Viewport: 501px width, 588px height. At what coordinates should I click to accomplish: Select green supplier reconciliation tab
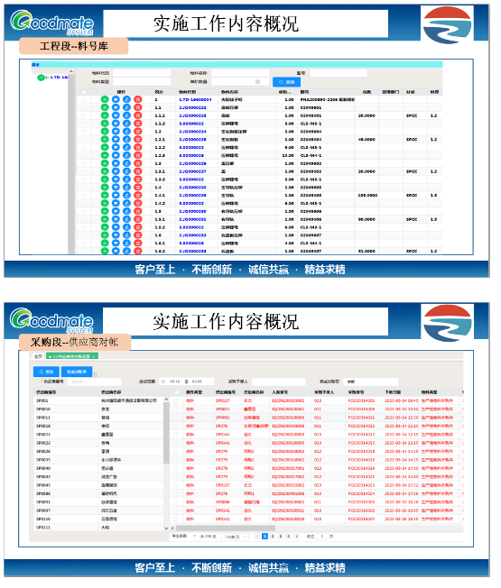tap(72, 356)
